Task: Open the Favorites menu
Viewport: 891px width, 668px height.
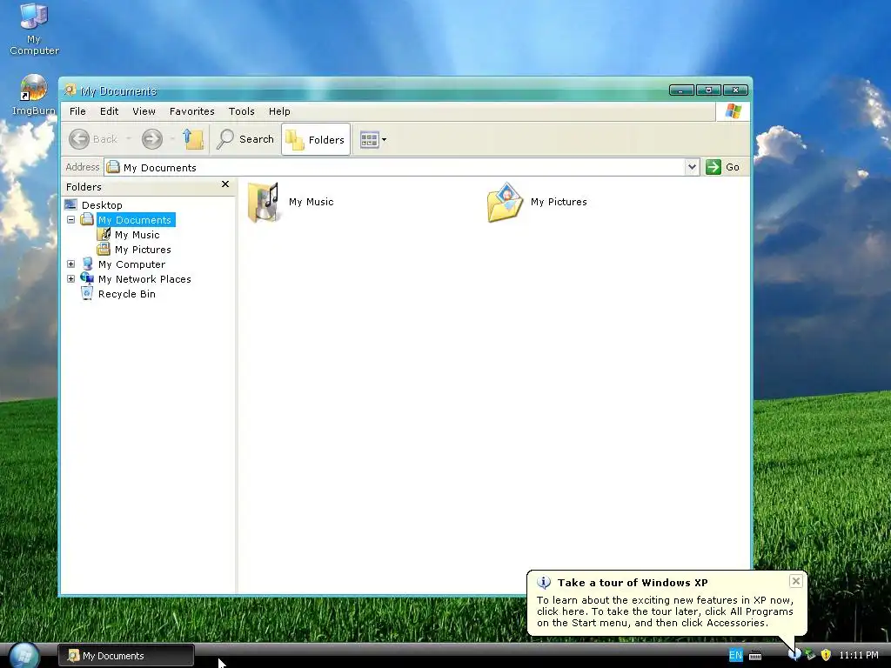Action: coord(192,111)
